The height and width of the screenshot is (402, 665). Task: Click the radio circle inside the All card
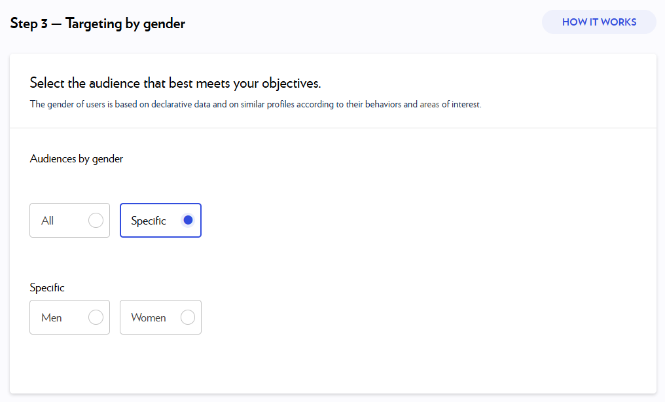(x=96, y=220)
